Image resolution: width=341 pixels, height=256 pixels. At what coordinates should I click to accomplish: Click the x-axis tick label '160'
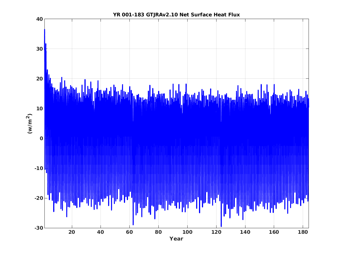point(274,232)
